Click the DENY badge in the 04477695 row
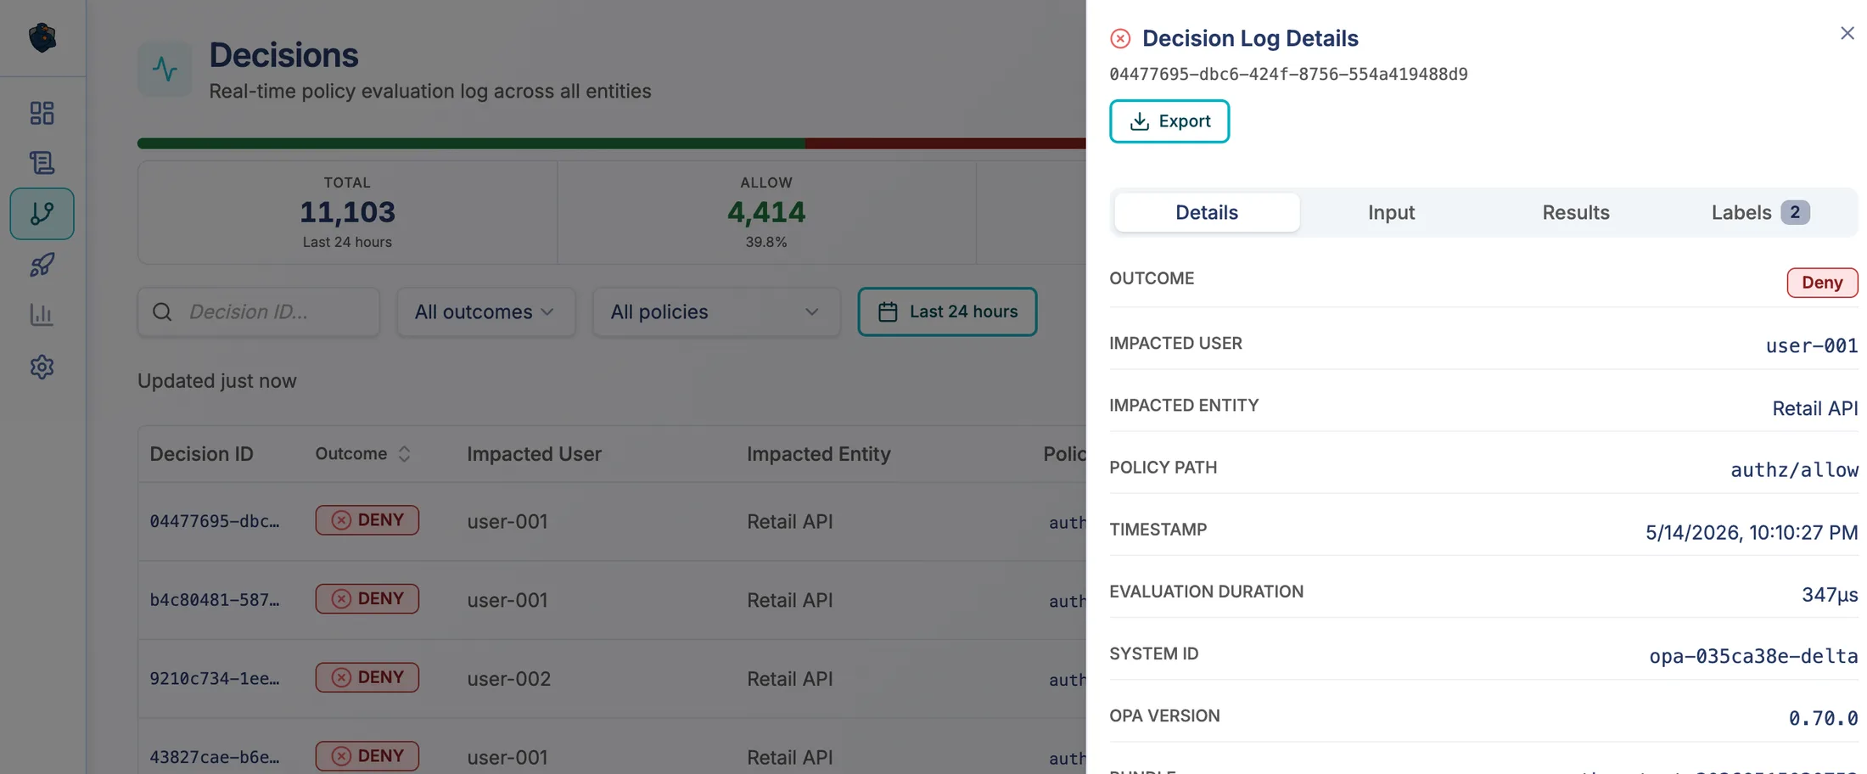 pyautogui.click(x=367, y=520)
